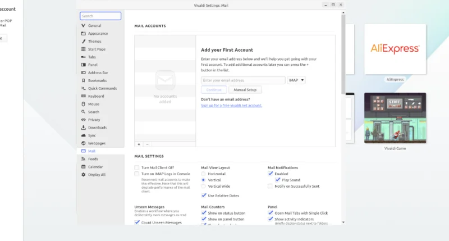Click the Mail envelope icon in sidebar
The height and width of the screenshot is (241, 449).
coord(83,151)
